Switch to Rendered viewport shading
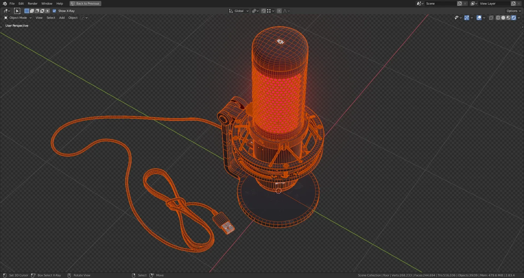 (514, 18)
